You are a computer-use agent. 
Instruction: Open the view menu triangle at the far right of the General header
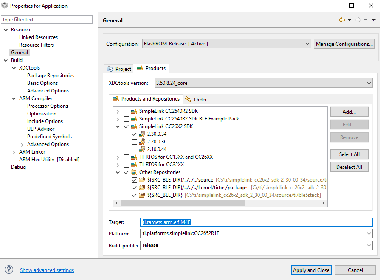(x=374, y=20)
